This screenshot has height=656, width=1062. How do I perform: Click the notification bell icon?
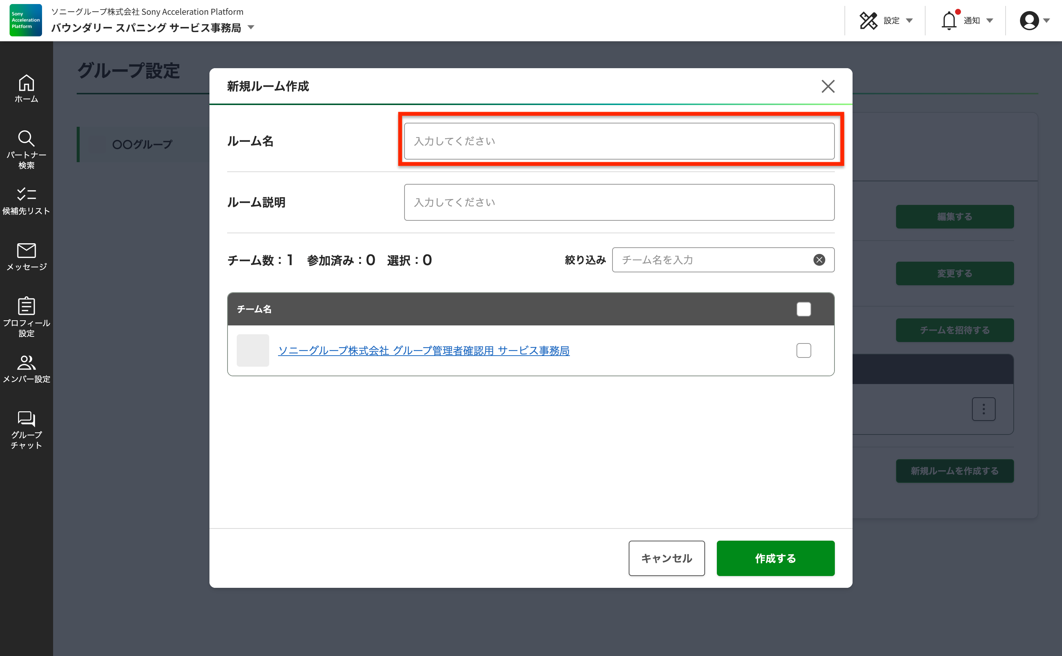pyautogui.click(x=949, y=21)
